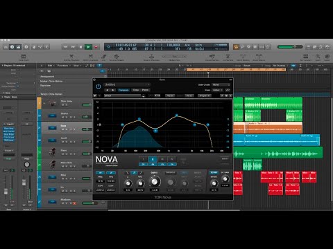This screenshot has width=333, height=249.
Task: Toggle the TDR Nova plugin power button
Action: pyautogui.click(x=99, y=86)
